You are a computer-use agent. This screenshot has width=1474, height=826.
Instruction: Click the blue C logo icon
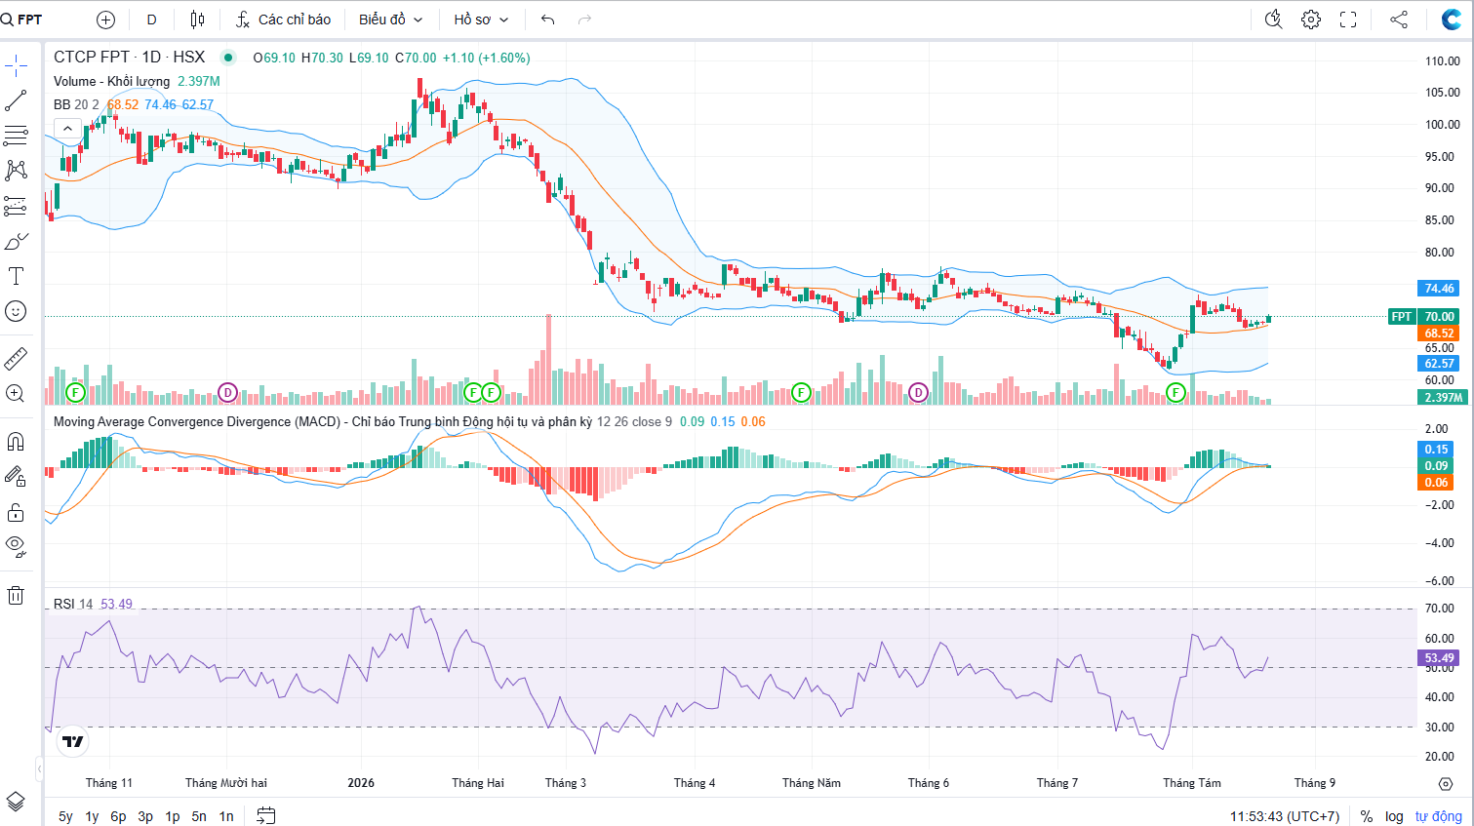coord(1451,20)
